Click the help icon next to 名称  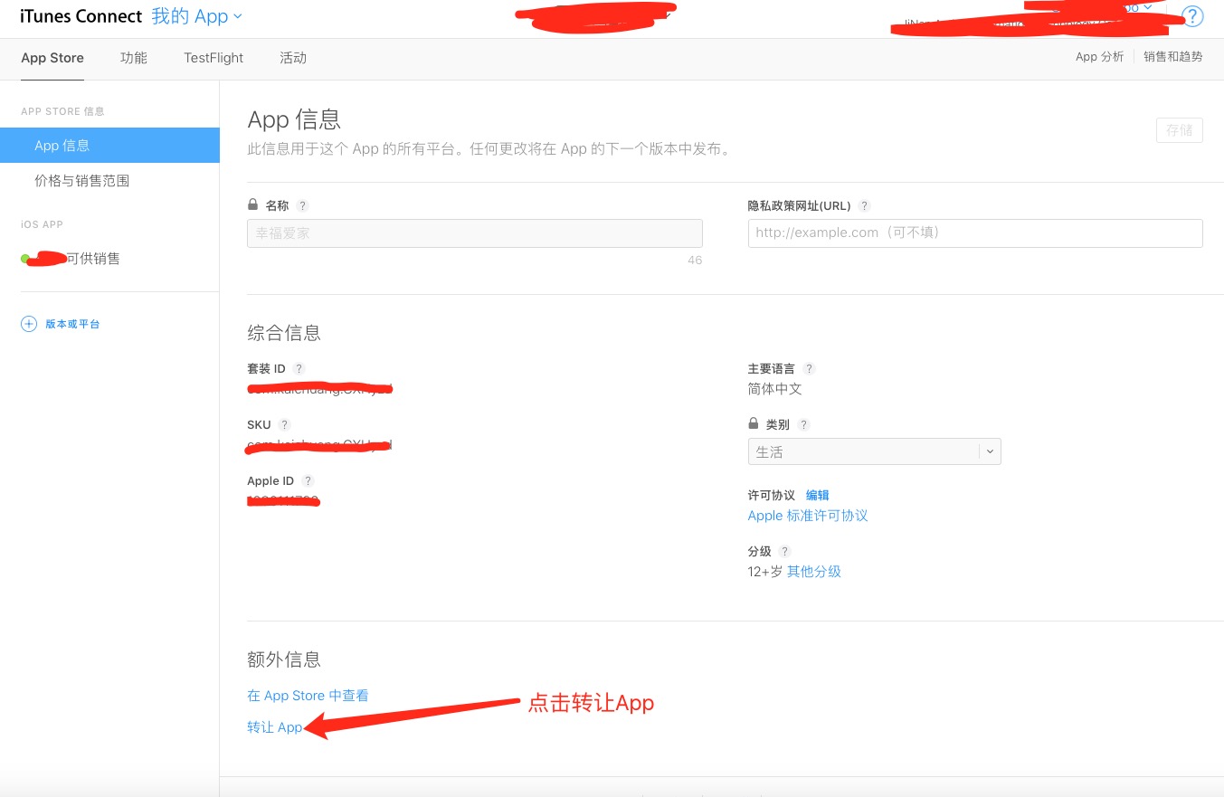[302, 206]
